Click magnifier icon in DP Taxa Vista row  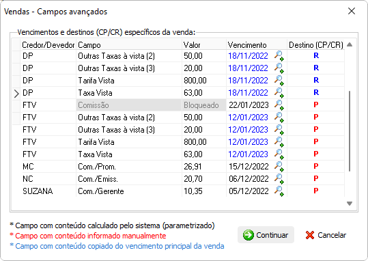pos(279,93)
